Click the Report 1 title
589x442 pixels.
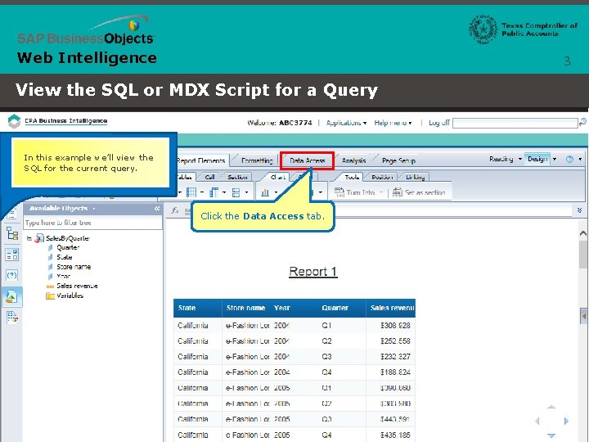click(312, 272)
